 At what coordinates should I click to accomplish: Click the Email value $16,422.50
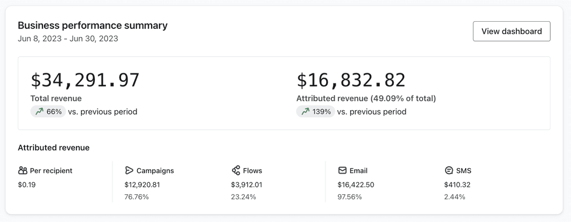click(x=356, y=185)
